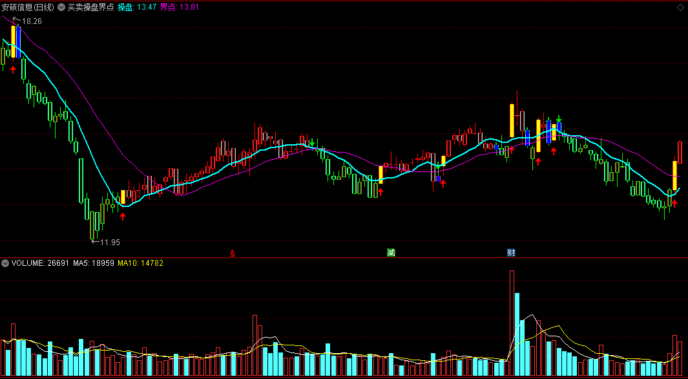Viewport: 688px width, 379px height.
Task: Click the tallest red volume bar
Action: point(512,323)
